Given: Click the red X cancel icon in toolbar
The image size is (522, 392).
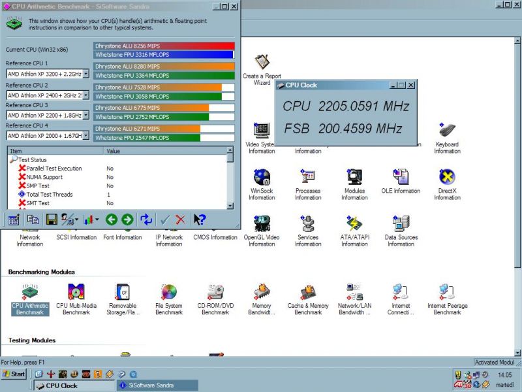Looking at the screenshot, I should pos(181,220).
